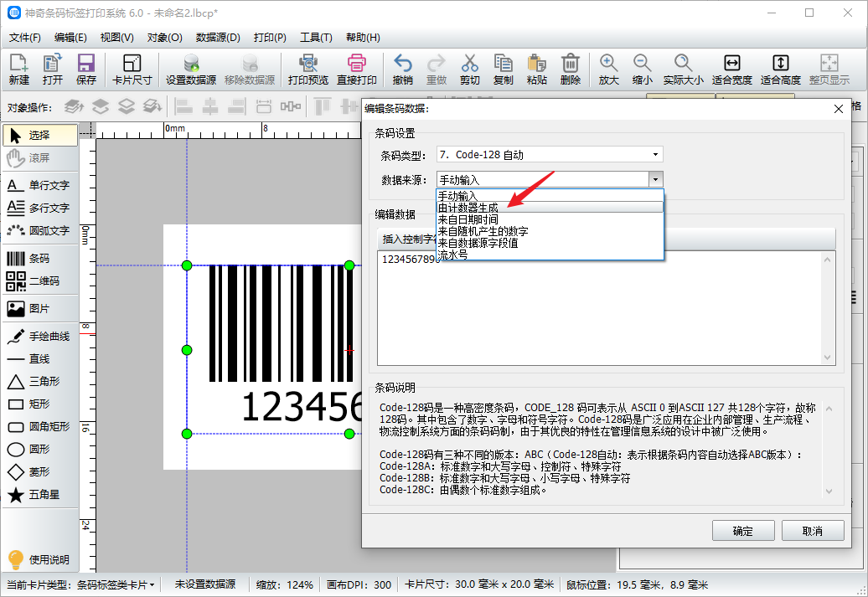The height and width of the screenshot is (597, 868).
Task: Choose the 圆形 circle shape tool
Action: tap(40, 450)
